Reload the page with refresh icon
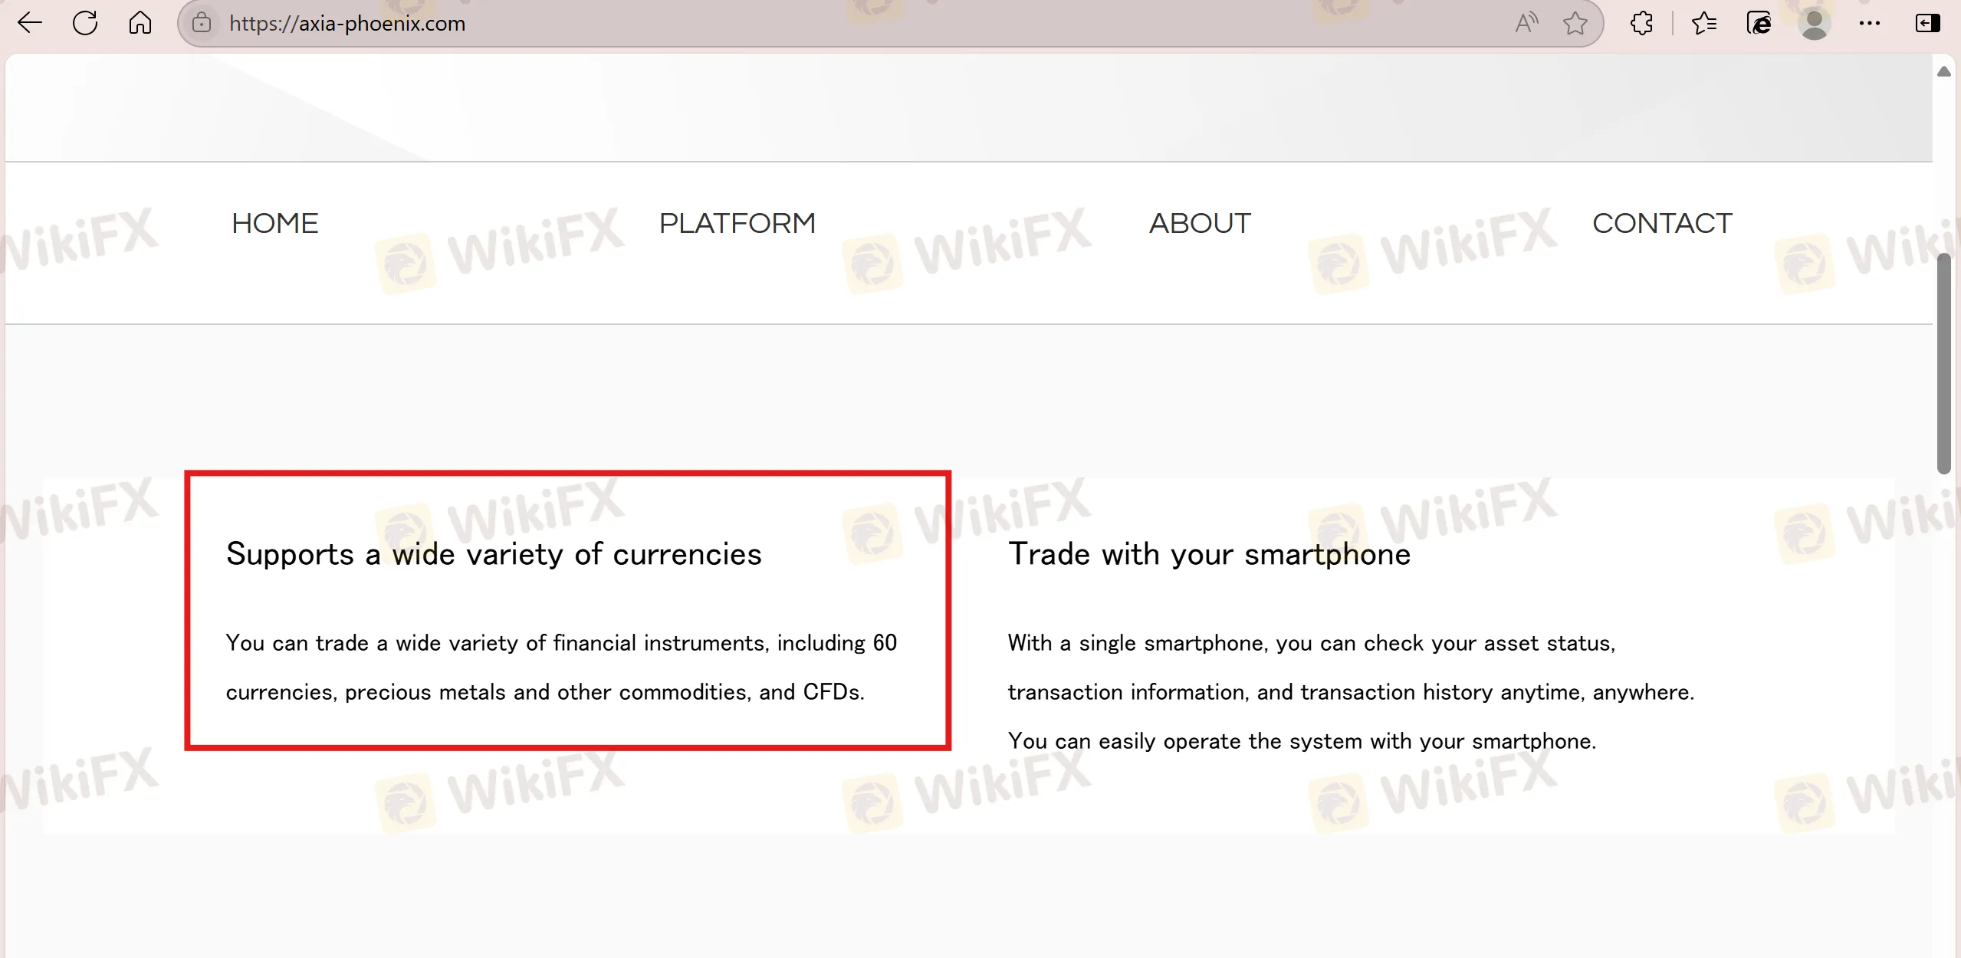Viewport: 1961px width, 958px height. (85, 23)
